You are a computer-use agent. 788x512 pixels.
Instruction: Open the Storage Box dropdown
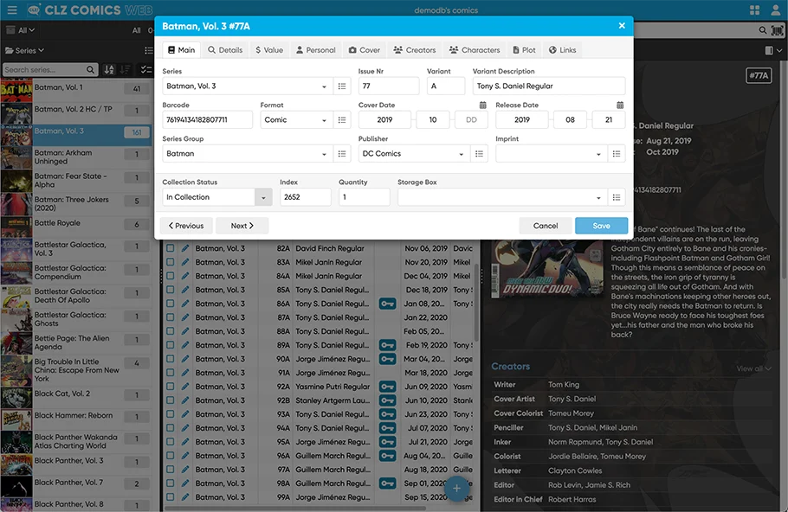[x=502, y=197]
